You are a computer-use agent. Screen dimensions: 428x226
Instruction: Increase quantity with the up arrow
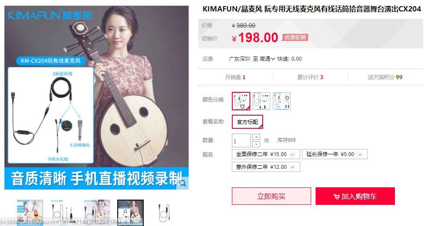pos(256,137)
